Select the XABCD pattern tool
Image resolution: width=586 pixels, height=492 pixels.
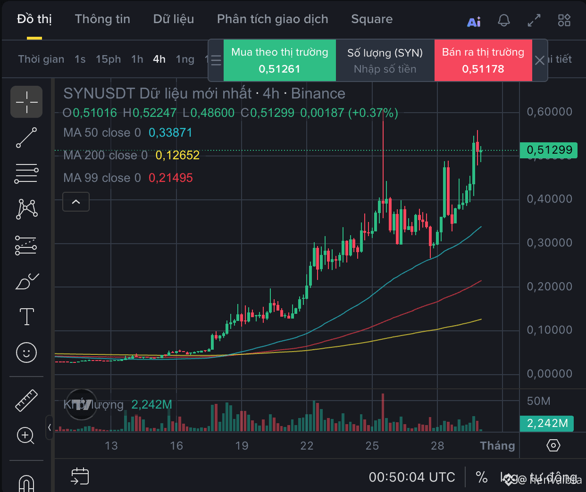pyautogui.click(x=26, y=209)
